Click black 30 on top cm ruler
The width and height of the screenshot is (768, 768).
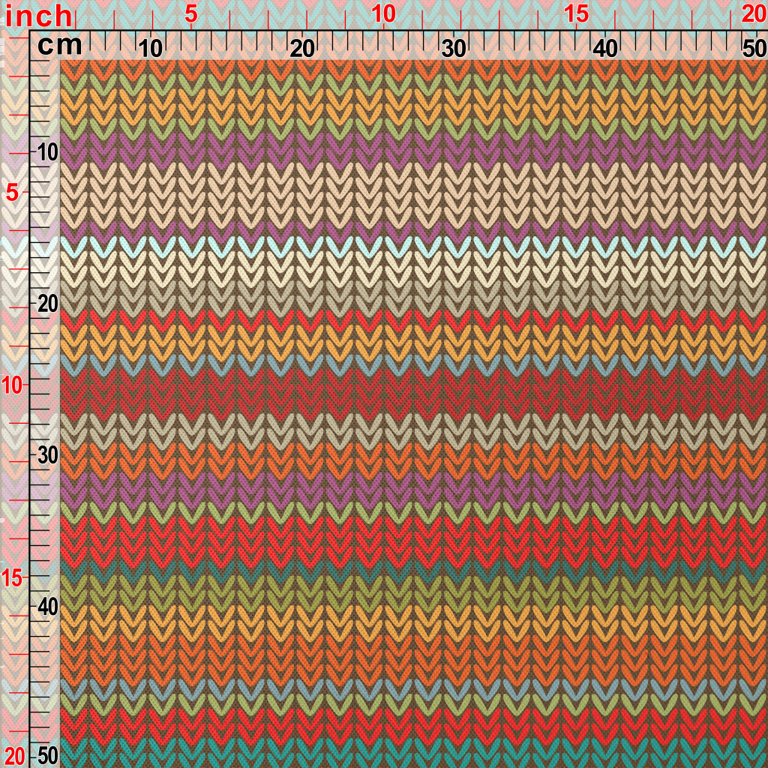(x=454, y=49)
